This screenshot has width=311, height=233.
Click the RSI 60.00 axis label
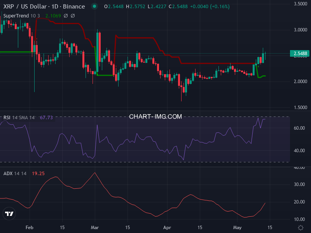pyautogui.click(x=299, y=128)
